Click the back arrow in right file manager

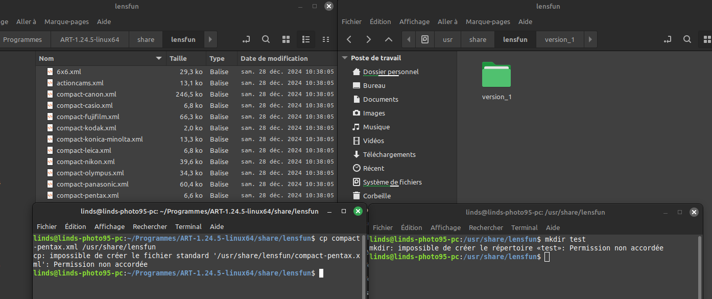[349, 39]
